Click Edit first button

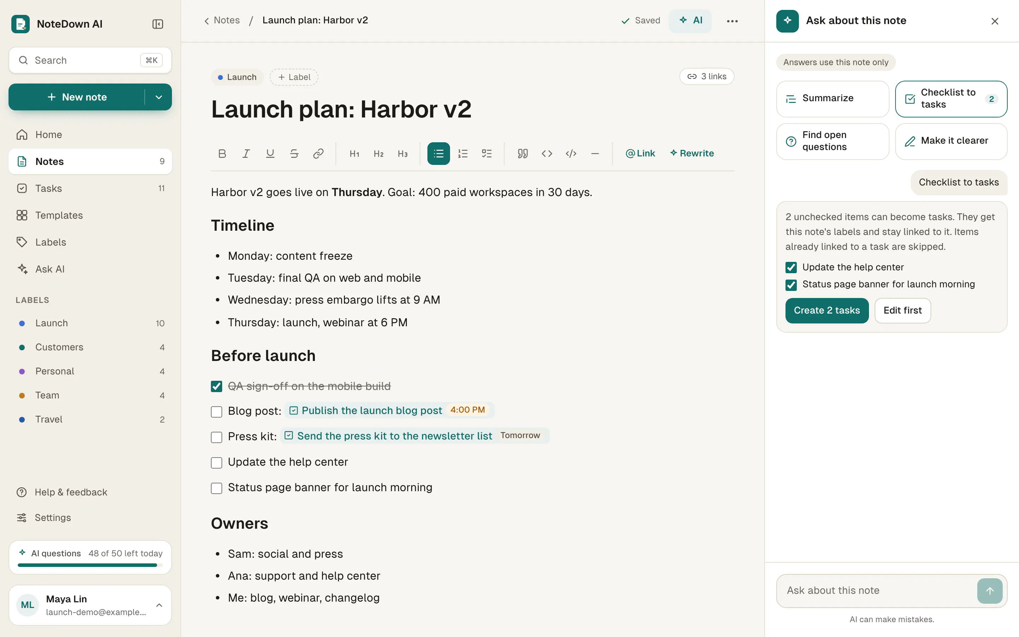(x=902, y=310)
